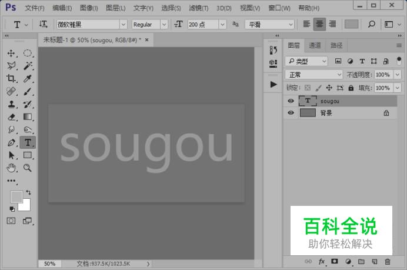
Task: Select the Healing Brush tool
Action: (x=11, y=91)
